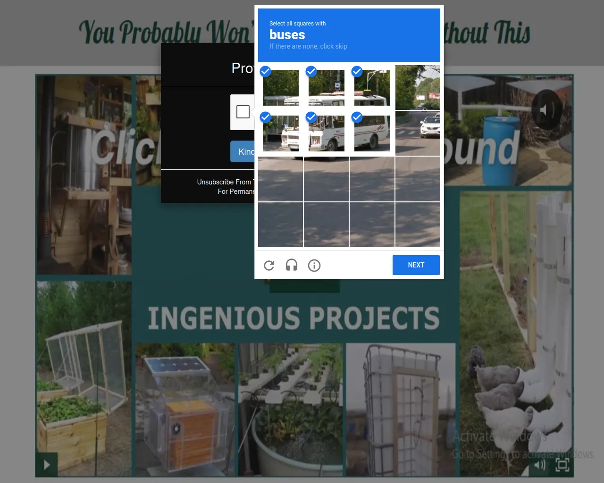
Task: Deselect the checked tile with bus stop sign
Action: click(x=327, y=88)
